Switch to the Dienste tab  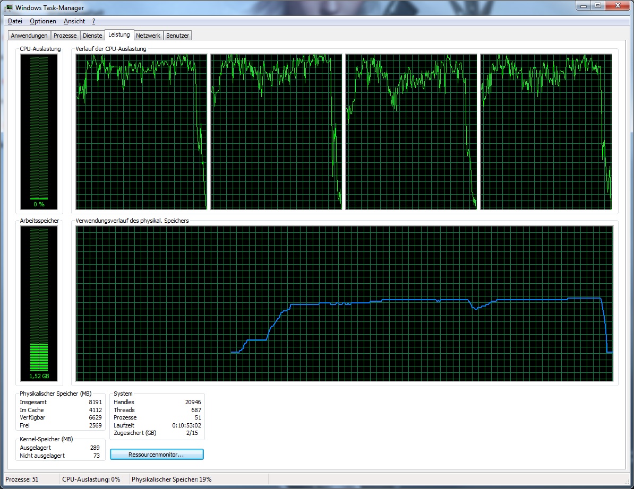(x=92, y=36)
